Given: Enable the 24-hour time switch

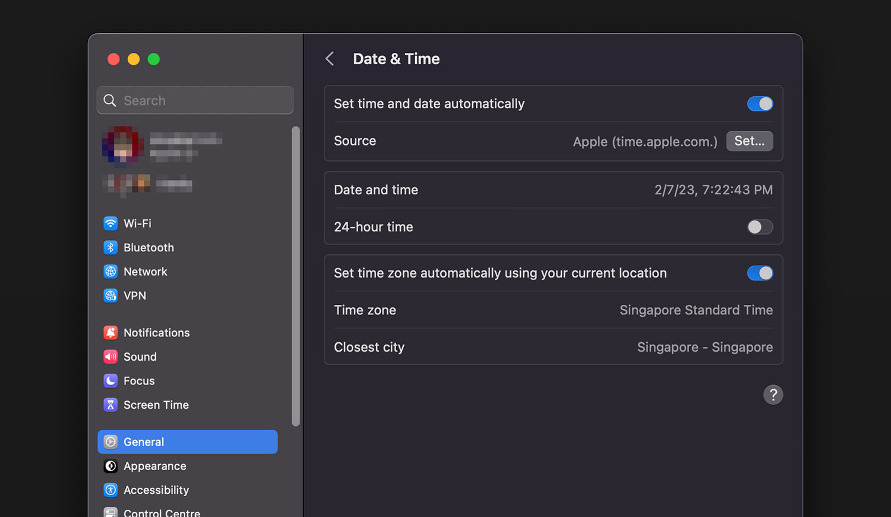Looking at the screenshot, I should pyautogui.click(x=760, y=227).
